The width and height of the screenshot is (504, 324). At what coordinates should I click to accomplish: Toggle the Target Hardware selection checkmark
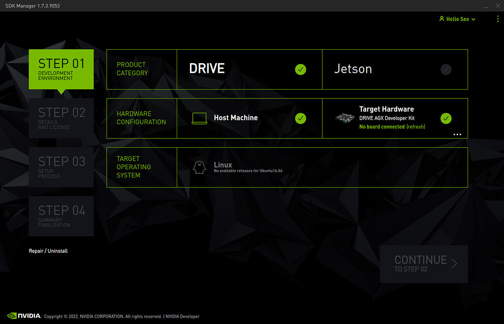point(446,118)
